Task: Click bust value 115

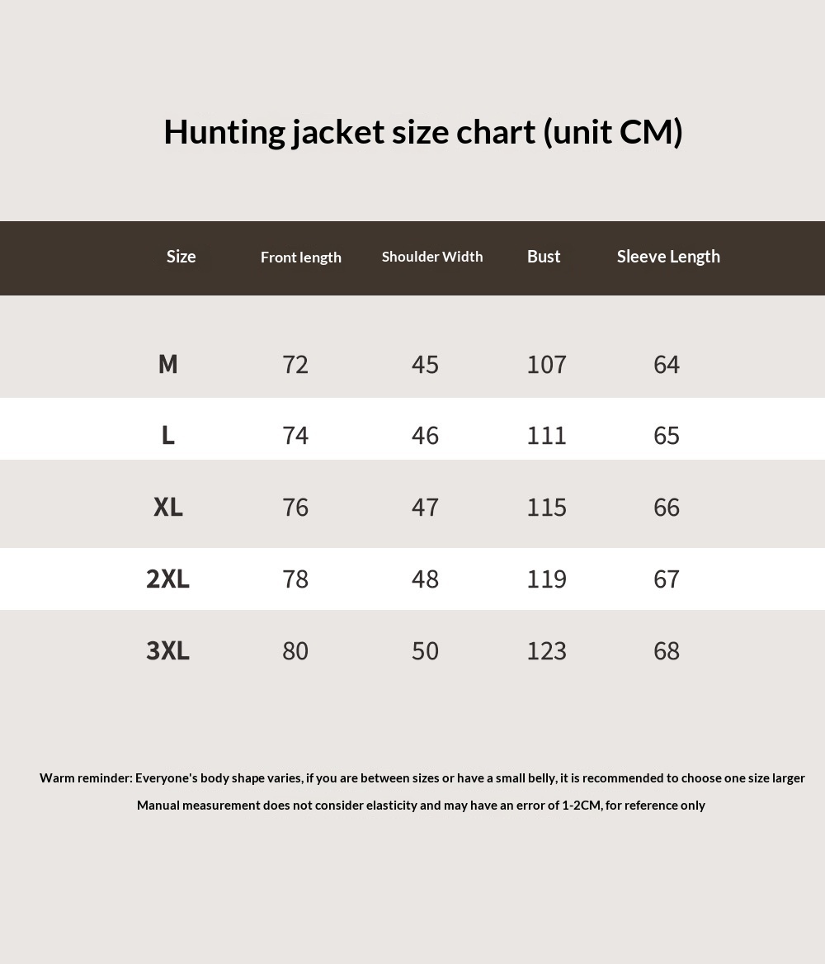Action: point(546,507)
